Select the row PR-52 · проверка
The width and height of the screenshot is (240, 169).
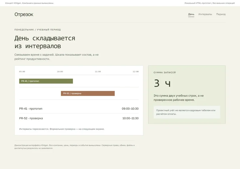tap(79, 118)
